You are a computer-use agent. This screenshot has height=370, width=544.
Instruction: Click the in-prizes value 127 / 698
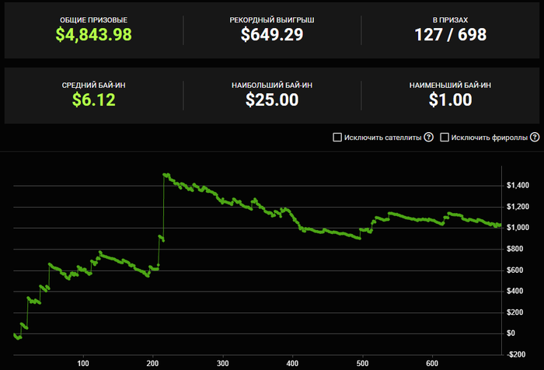450,34
